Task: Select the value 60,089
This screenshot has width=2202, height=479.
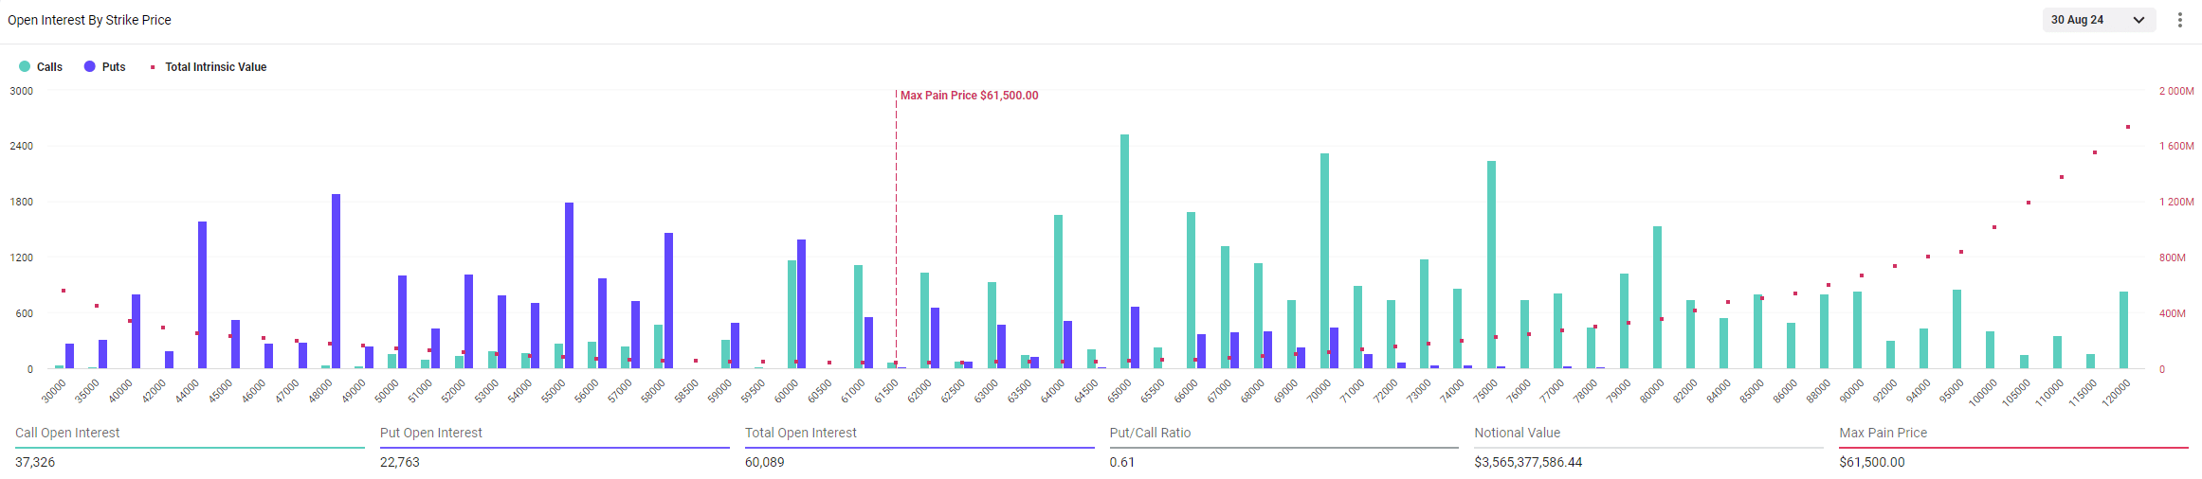Action: (x=765, y=462)
